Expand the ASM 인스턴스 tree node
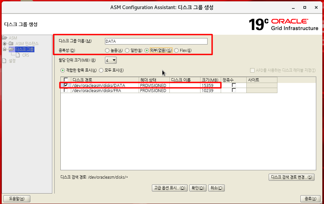This screenshot has width=324, height=204. [4, 43]
